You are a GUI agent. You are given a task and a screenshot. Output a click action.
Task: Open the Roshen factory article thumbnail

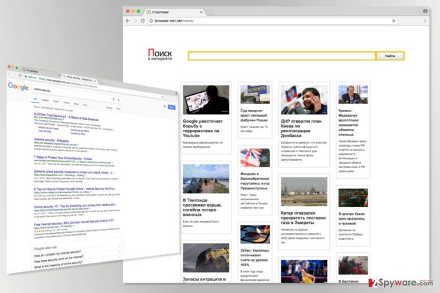(255, 94)
